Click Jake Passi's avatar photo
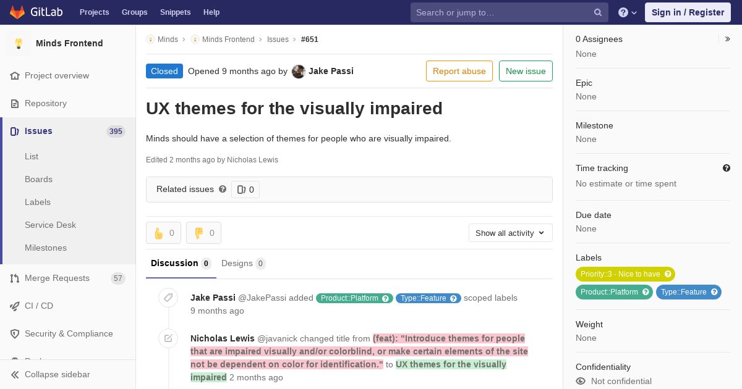 299,71
